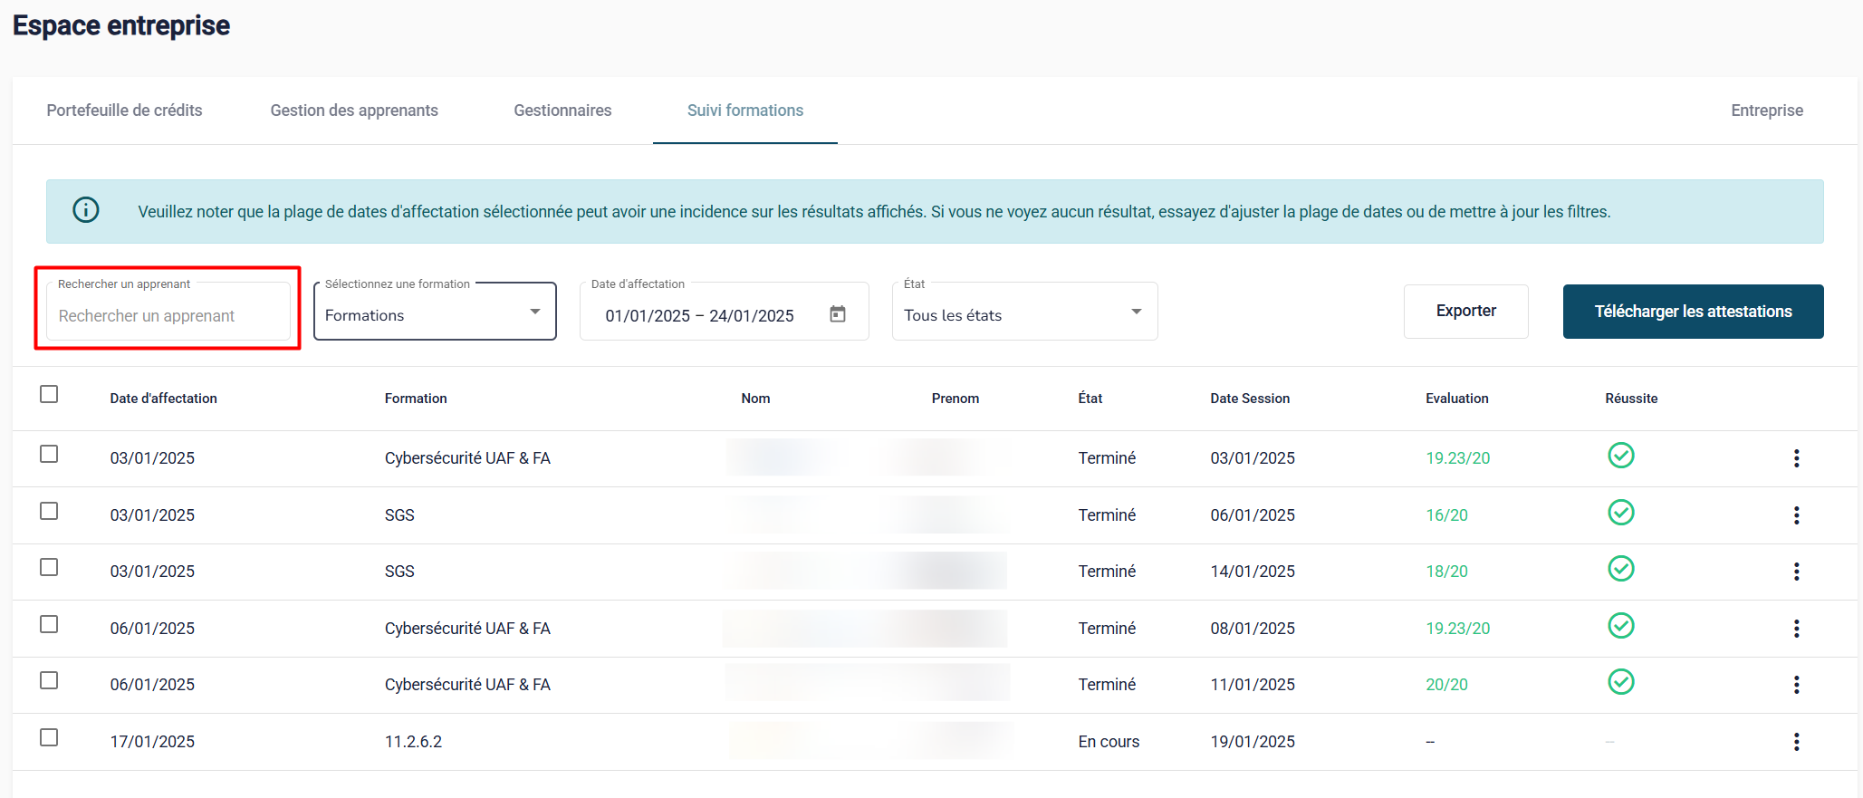Click the Exporter button
The width and height of the screenshot is (1863, 798).
click(x=1465, y=312)
